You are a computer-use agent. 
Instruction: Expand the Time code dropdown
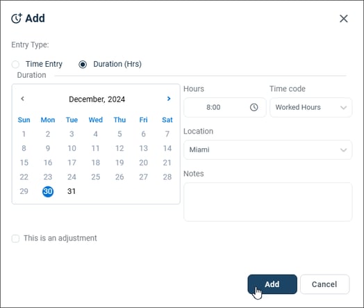(x=311, y=107)
